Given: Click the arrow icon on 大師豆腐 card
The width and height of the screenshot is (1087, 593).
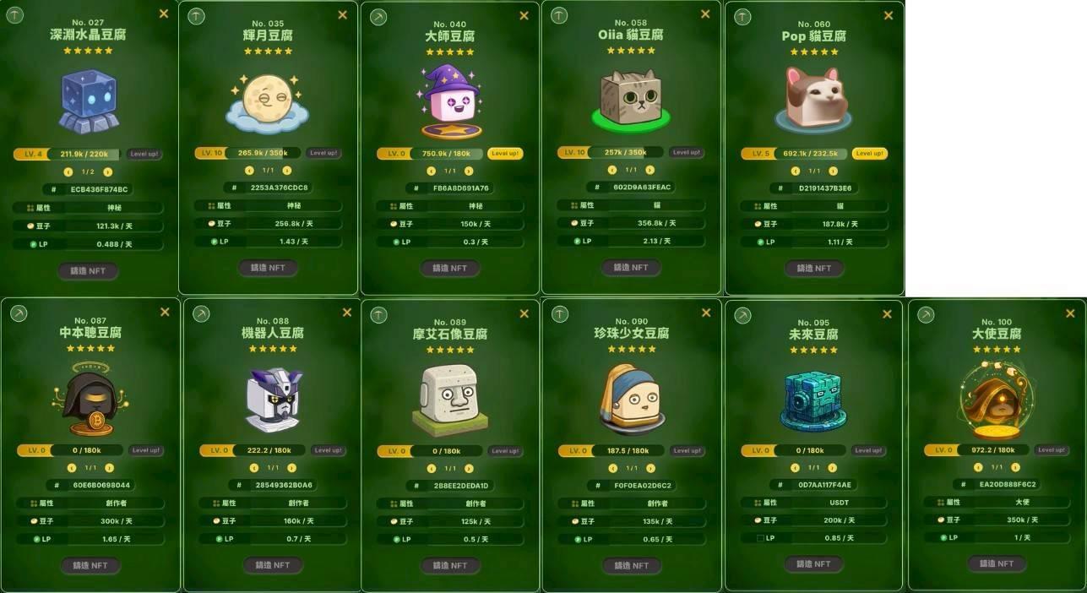Looking at the screenshot, I should coord(378,16).
